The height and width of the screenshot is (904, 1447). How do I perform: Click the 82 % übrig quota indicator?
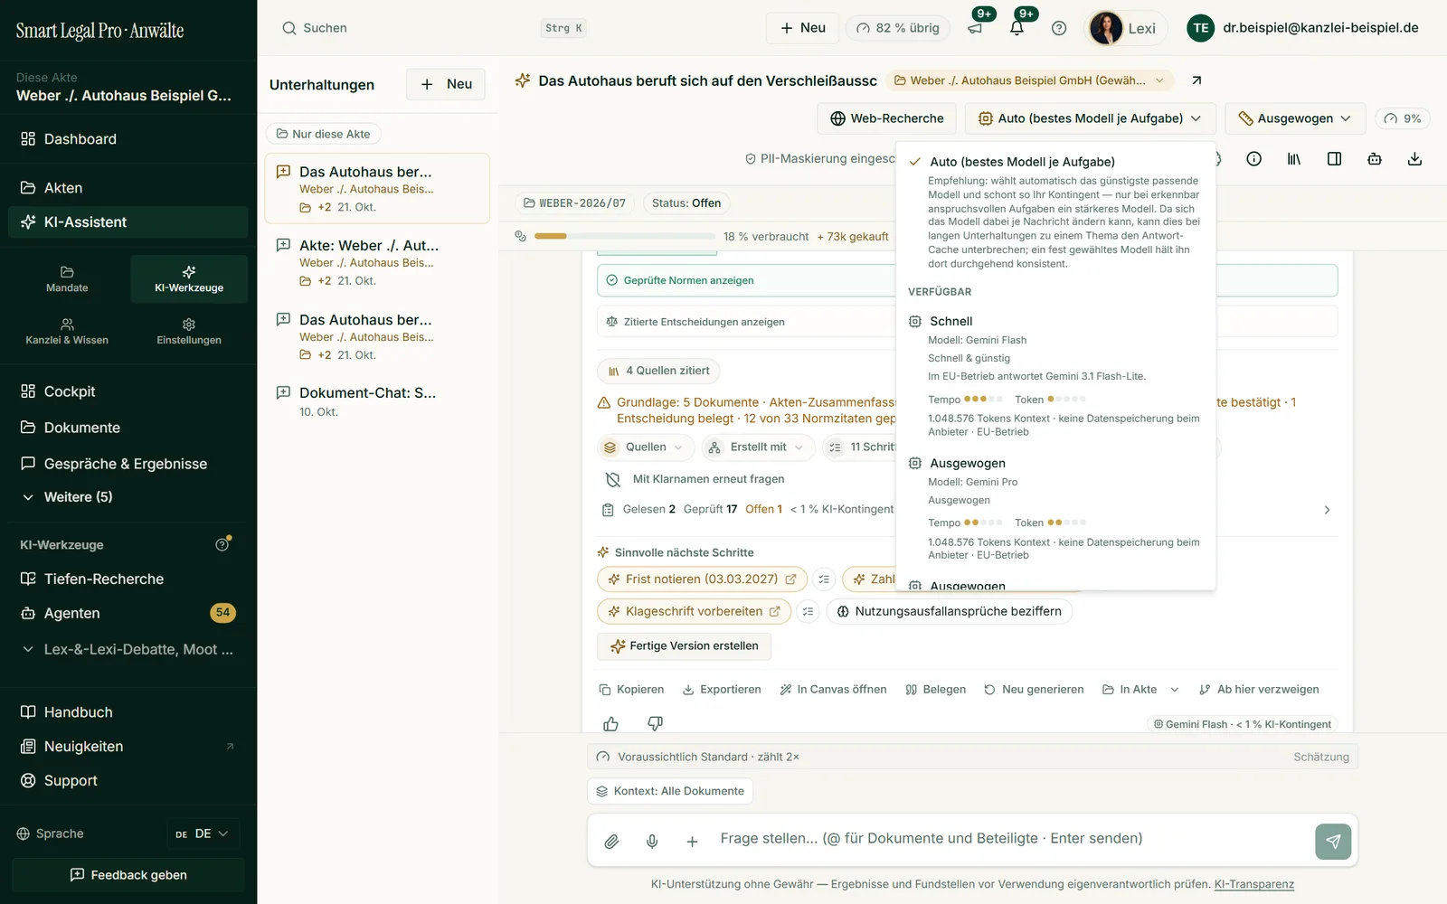899,28
